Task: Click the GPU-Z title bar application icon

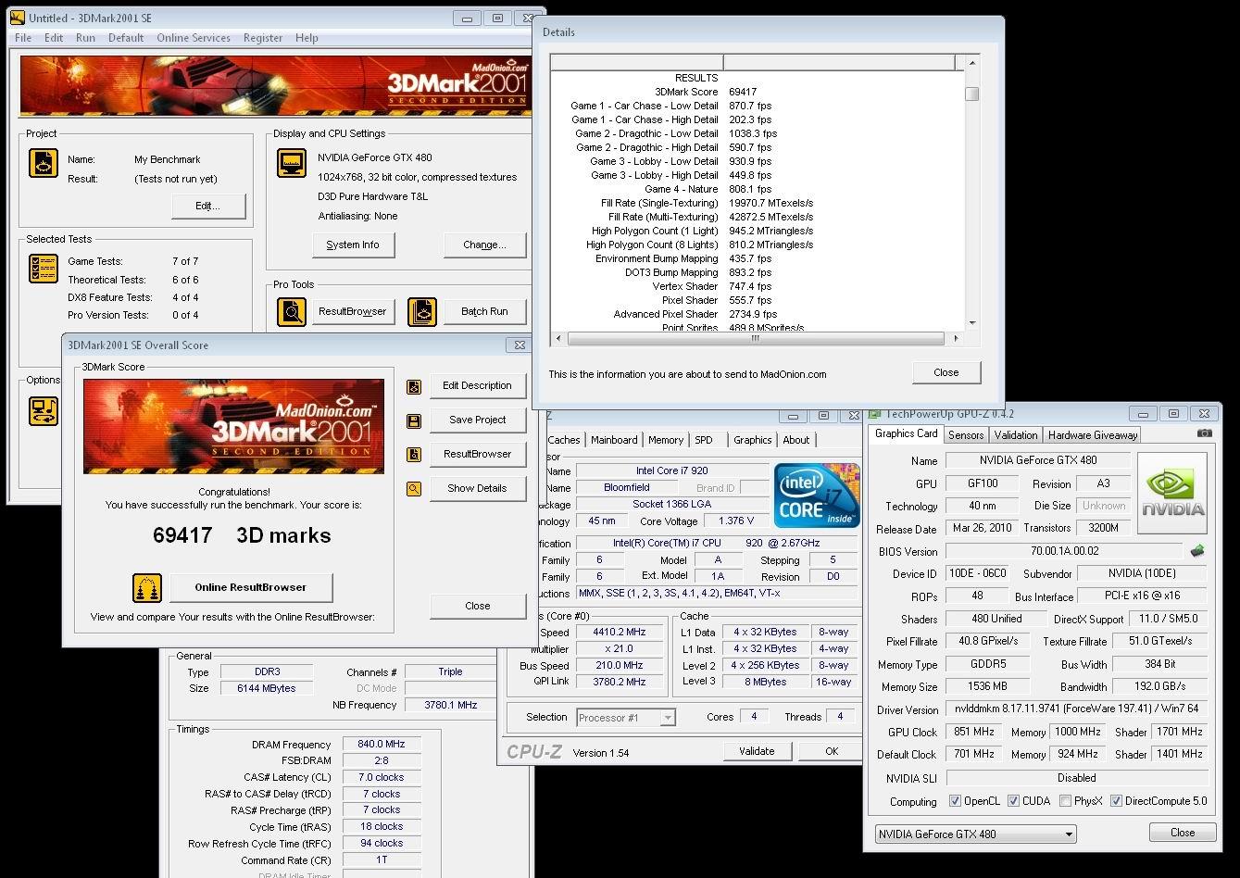Action: tap(875, 413)
